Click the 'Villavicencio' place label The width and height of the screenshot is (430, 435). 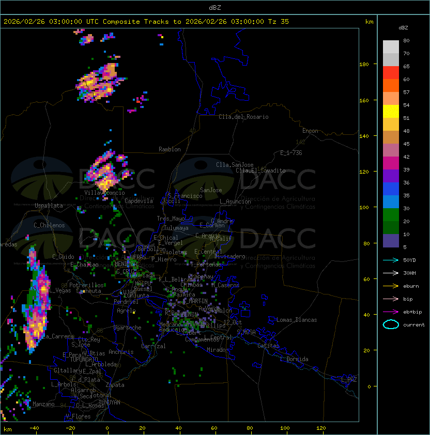coord(104,193)
